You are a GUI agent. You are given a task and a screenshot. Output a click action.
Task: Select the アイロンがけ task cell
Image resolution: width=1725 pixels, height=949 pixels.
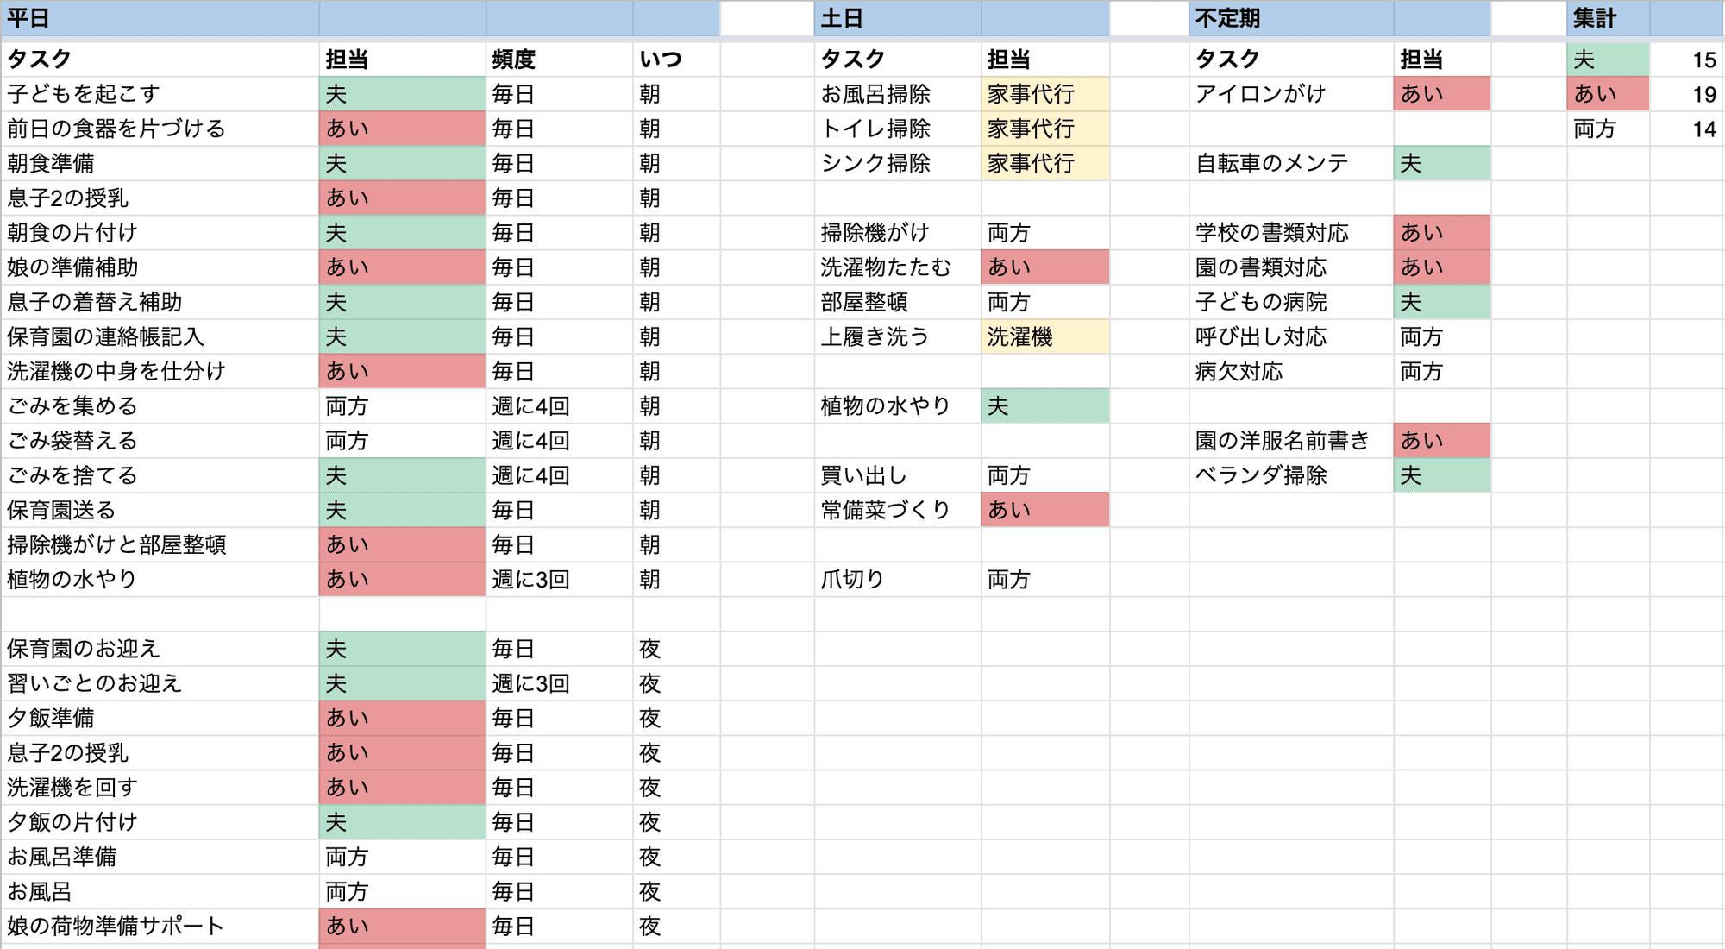pyautogui.click(x=1290, y=94)
